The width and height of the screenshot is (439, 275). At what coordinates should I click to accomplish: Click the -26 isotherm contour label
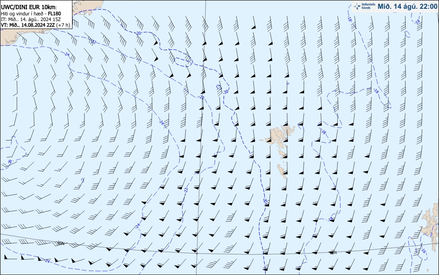tap(10, 162)
